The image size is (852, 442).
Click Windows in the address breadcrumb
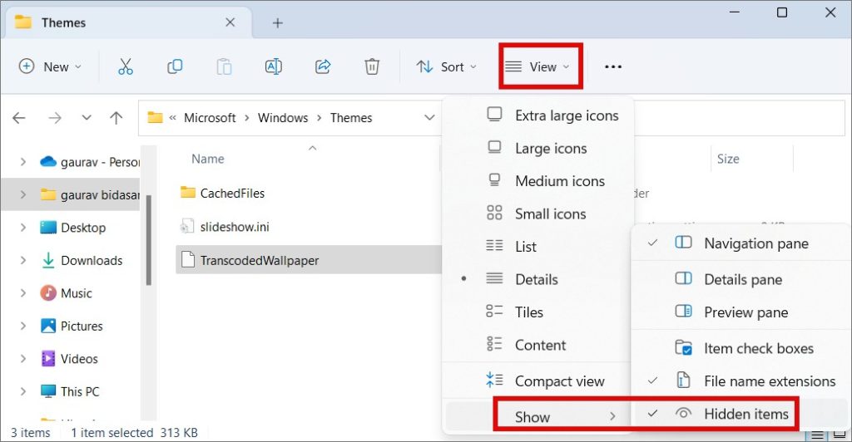283,118
